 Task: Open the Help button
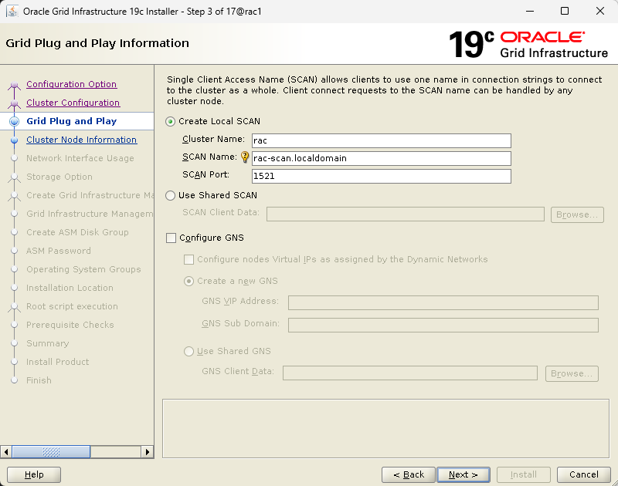[34, 474]
